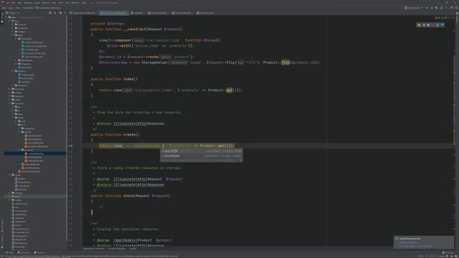This screenshot has width=459, height=258.
Task: Select Kernel.php in the project tree
Action: point(24,67)
